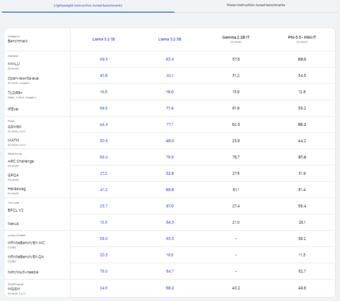Select the MGSM benchmark label
This screenshot has height=301, width=340.
[14, 289]
